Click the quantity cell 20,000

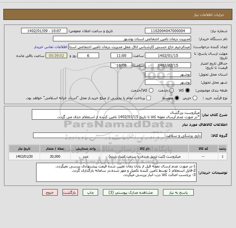55,156
